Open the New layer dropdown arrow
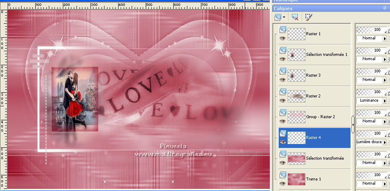Viewport: 390px width, 191px height. coord(284,17)
